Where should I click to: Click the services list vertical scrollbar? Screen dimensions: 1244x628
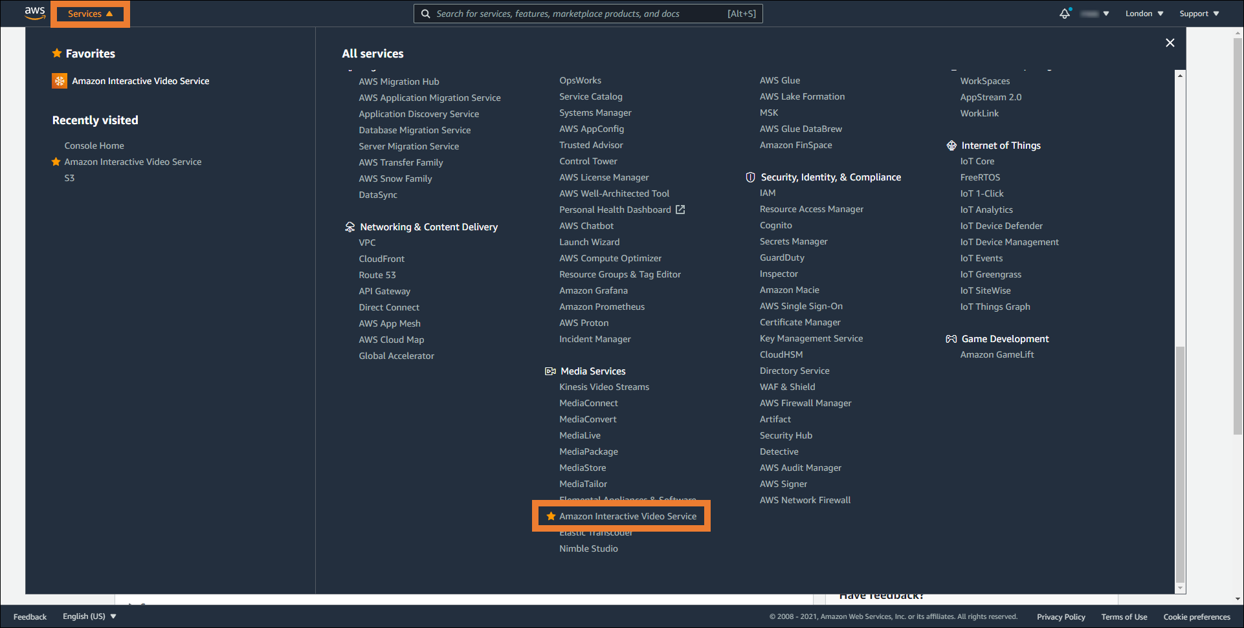tap(1180, 464)
